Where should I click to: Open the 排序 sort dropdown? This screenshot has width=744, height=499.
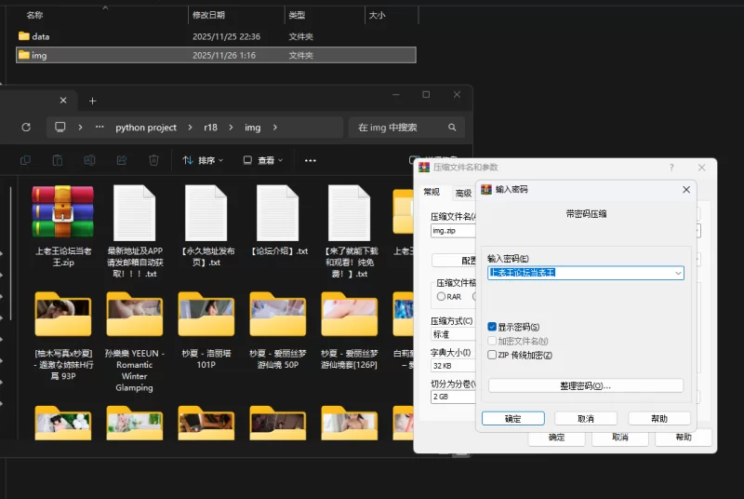pos(205,160)
